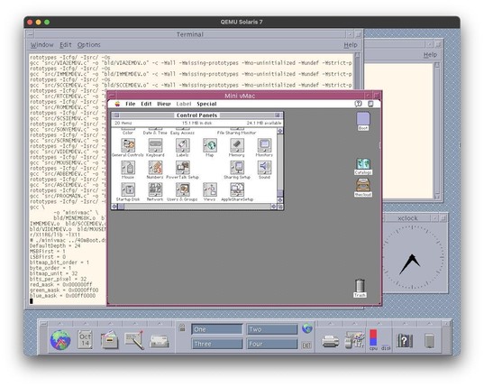Click the front panel EXIT button

[306, 346]
